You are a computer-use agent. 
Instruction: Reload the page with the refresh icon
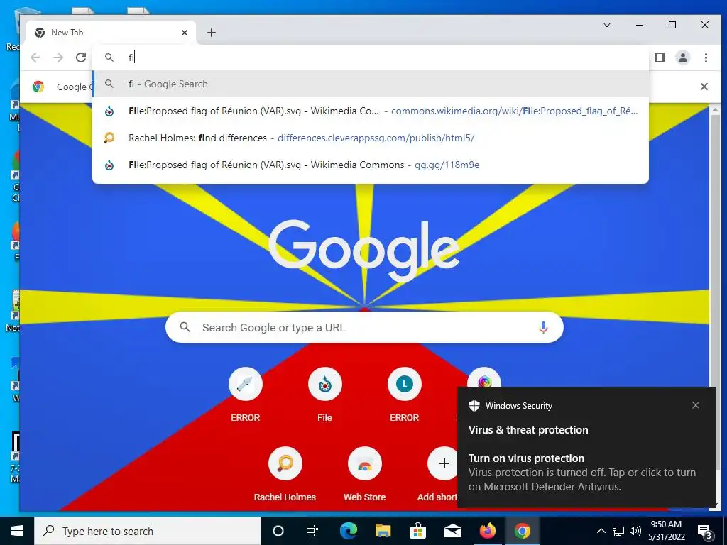tap(81, 57)
